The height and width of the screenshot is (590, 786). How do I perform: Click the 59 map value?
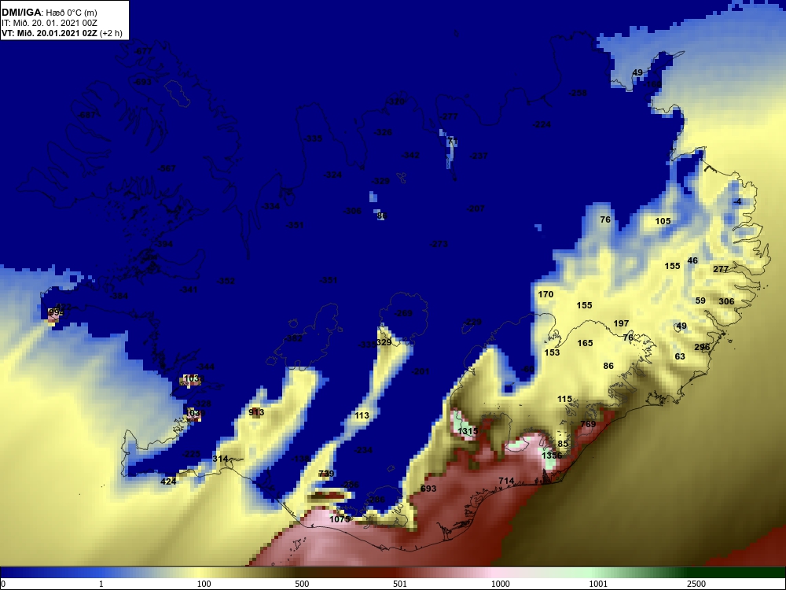tap(700, 301)
